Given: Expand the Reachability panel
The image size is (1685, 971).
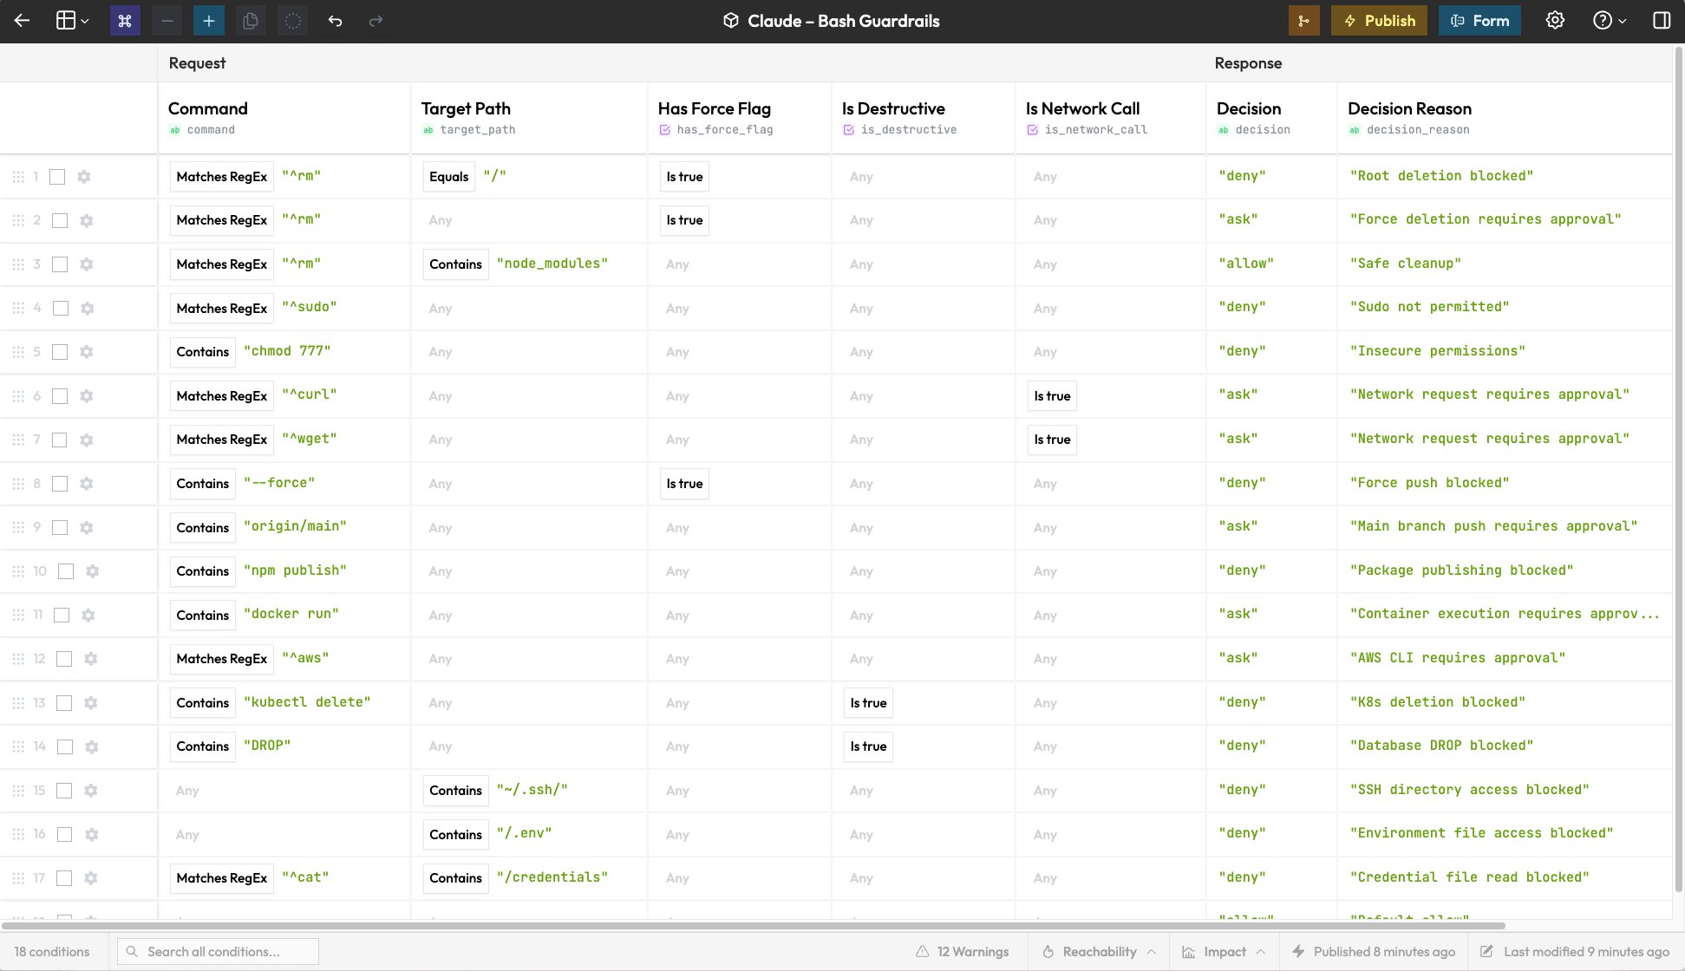Looking at the screenshot, I should 1098,951.
